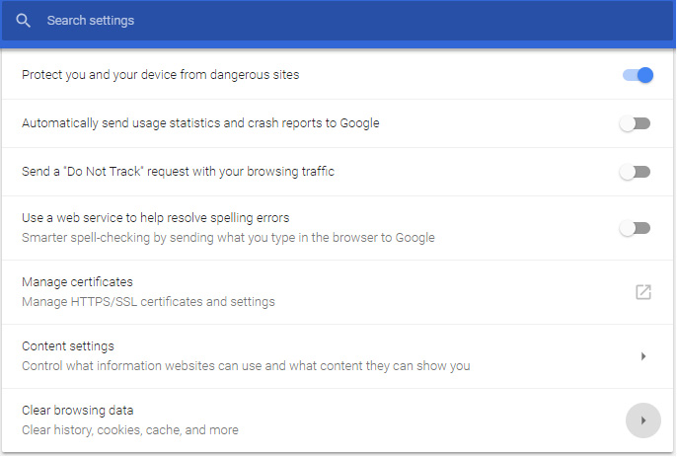Click 'Protect you and your device' label
The width and height of the screenshot is (677, 457).
(161, 75)
